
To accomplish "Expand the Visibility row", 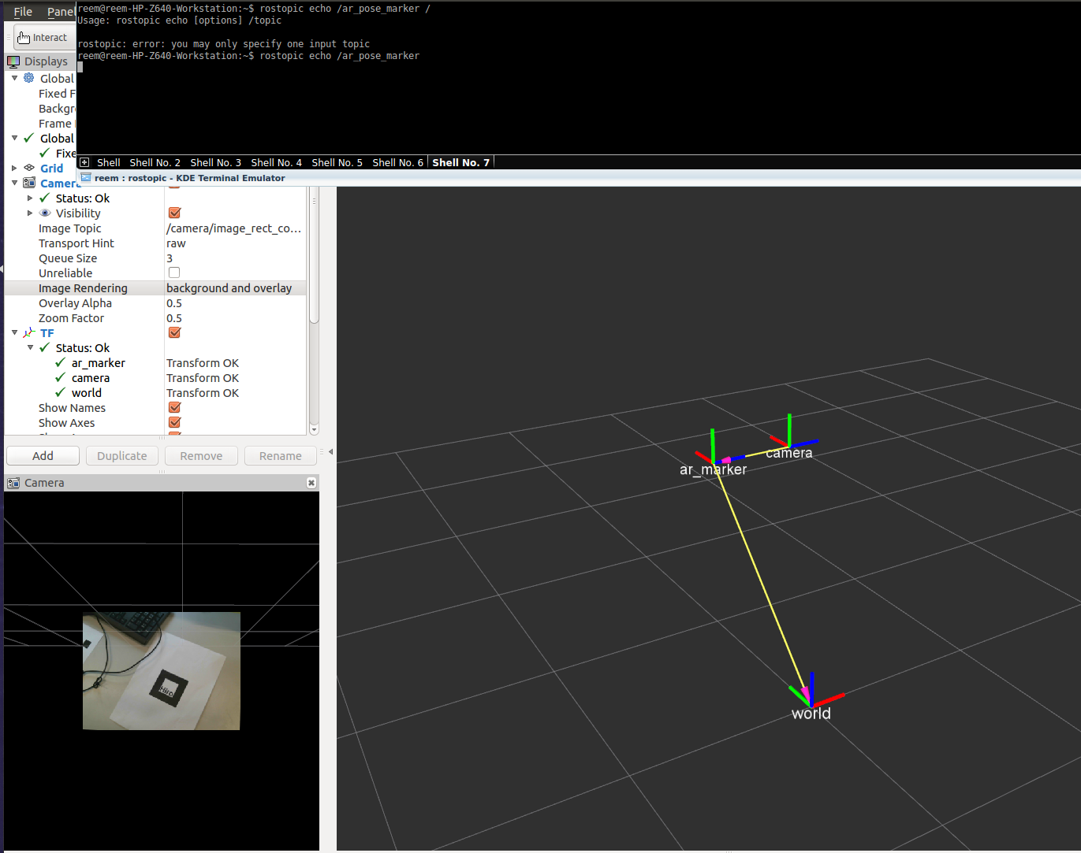I will (30, 213).
